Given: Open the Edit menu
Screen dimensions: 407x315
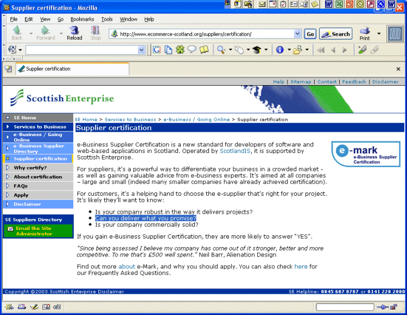Looking at the screenshot, I should (x=29, y=19).
